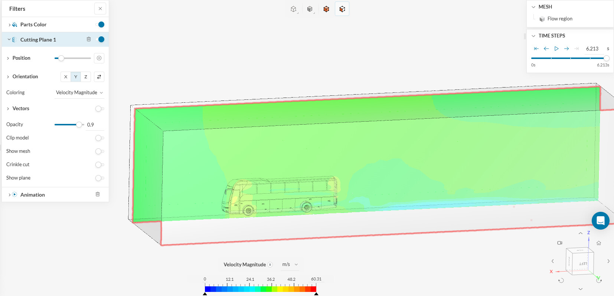Roll the view counterclockwise

coord(561,280)
